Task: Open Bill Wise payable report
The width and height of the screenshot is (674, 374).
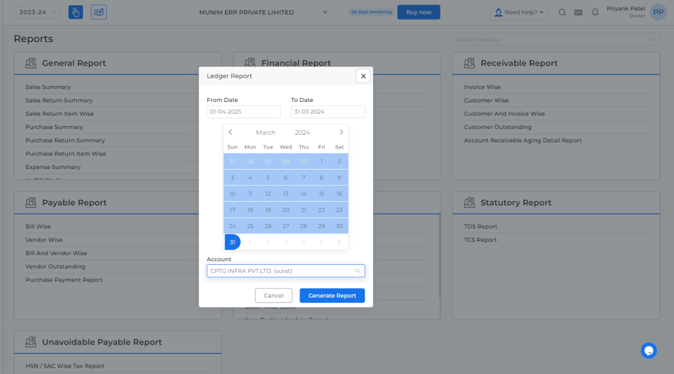Action: pyautogui.click(x=38, y=226)
